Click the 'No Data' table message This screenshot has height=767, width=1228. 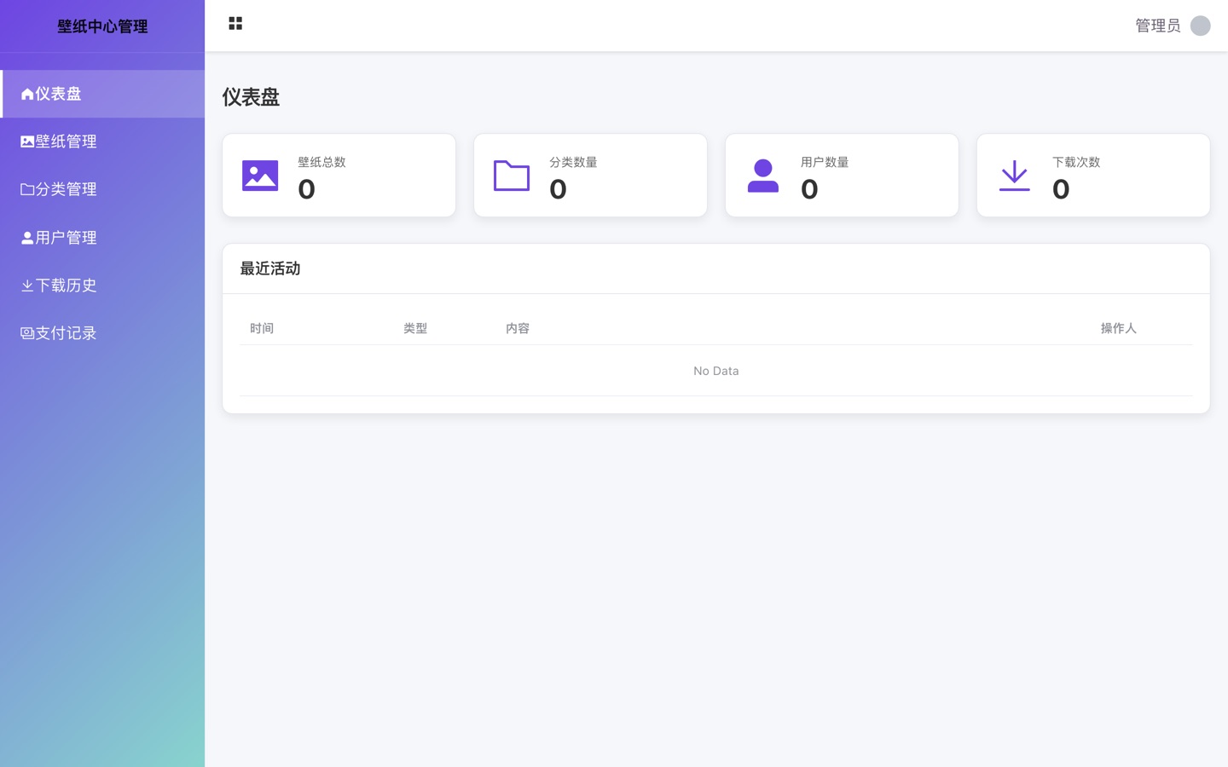click(x=716, y=371)
